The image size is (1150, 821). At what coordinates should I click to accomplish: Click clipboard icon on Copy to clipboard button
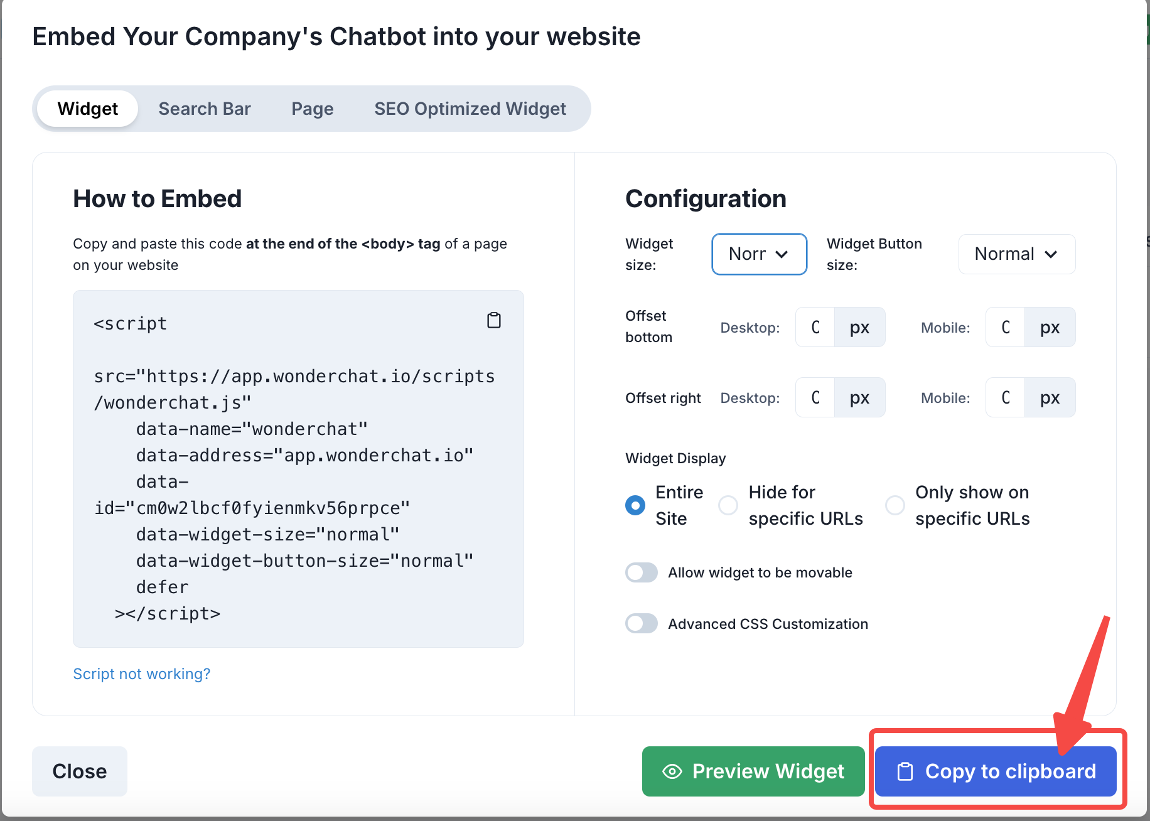click(905, 771)
